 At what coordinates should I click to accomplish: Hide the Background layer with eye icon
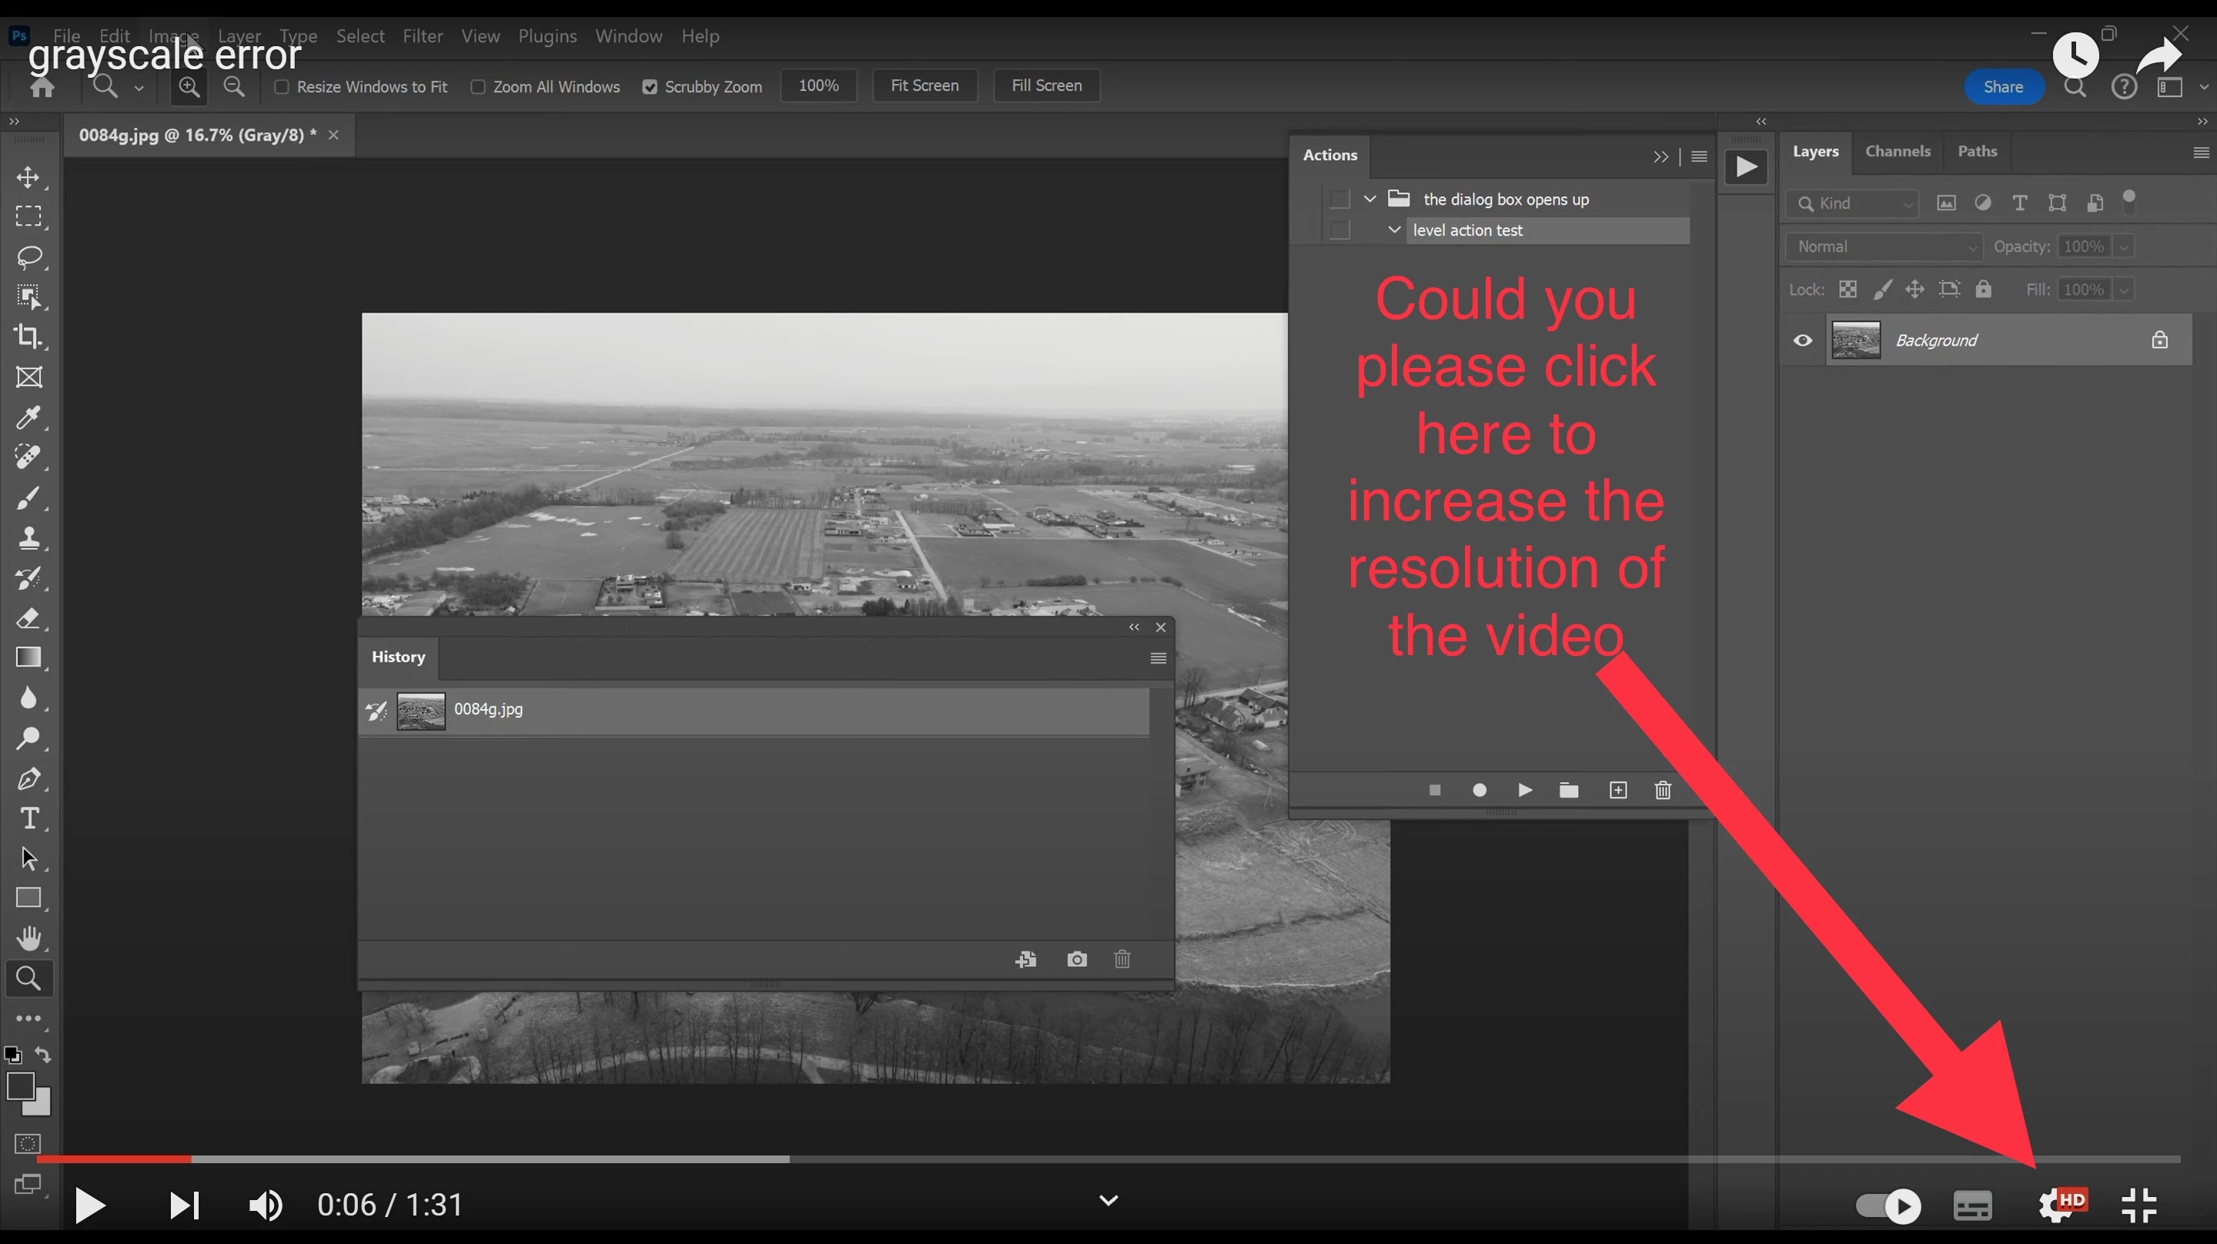point(1803,340)
